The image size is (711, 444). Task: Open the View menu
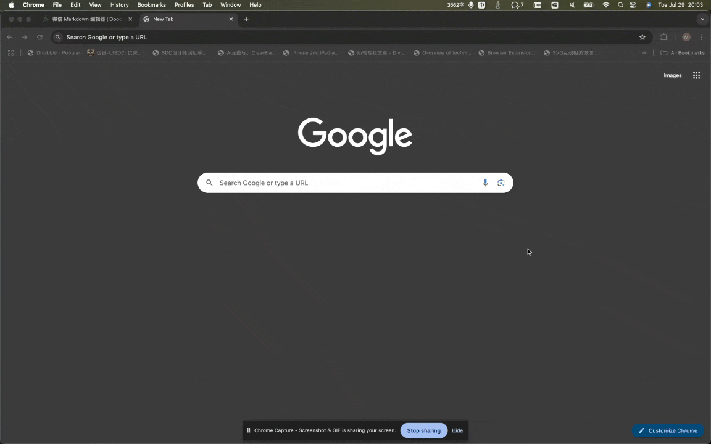point(95,4)
